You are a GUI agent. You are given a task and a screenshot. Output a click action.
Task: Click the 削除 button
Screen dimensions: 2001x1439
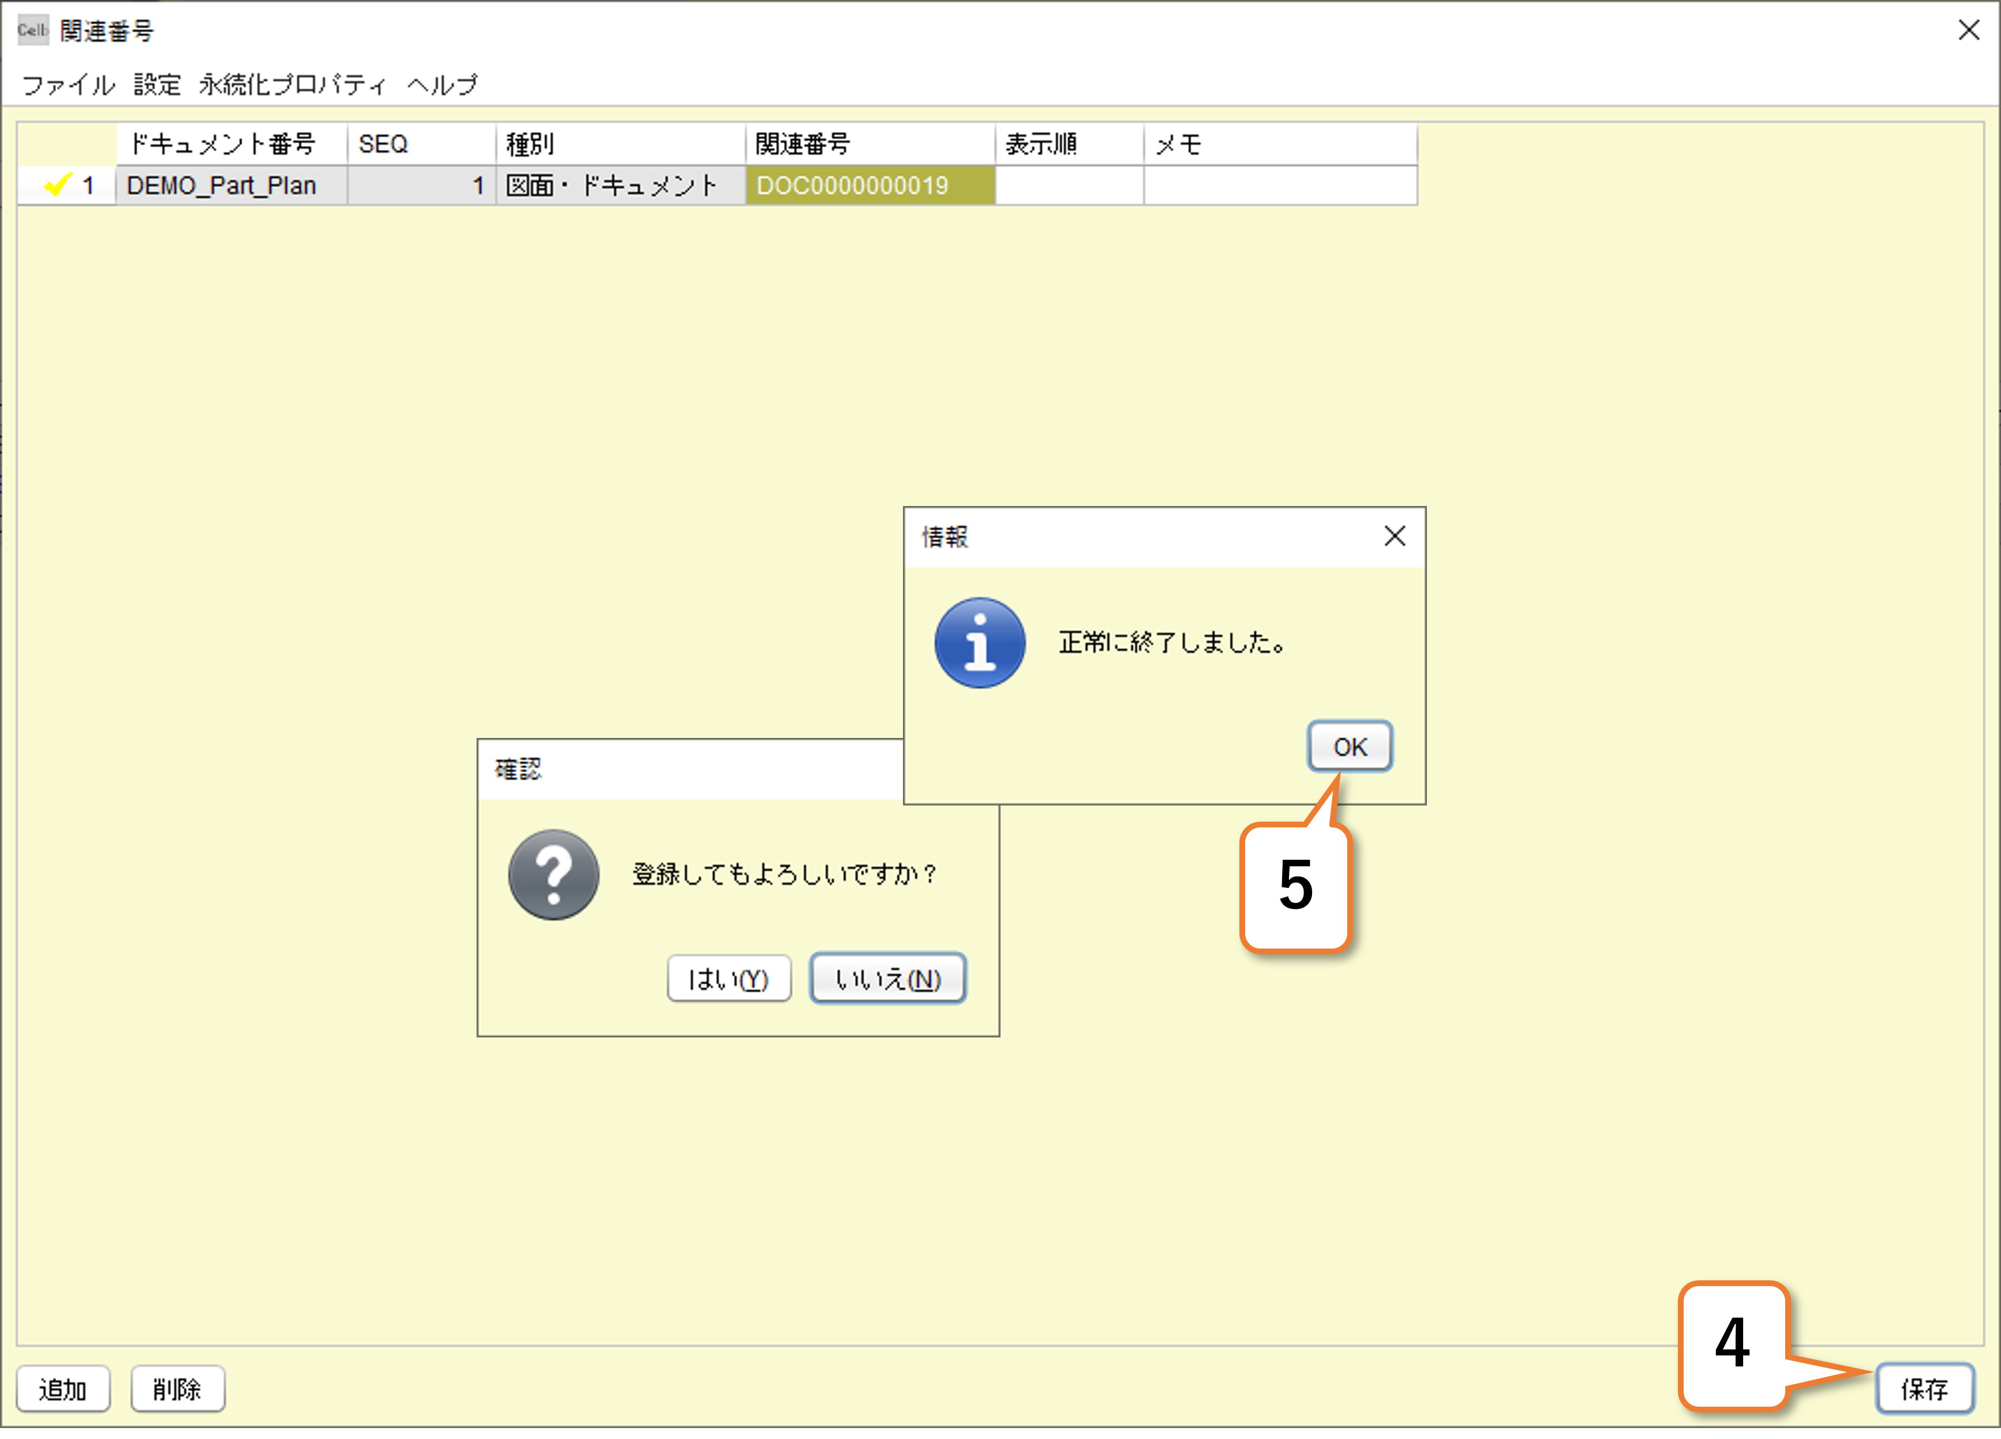click(x=177, y=1389)
